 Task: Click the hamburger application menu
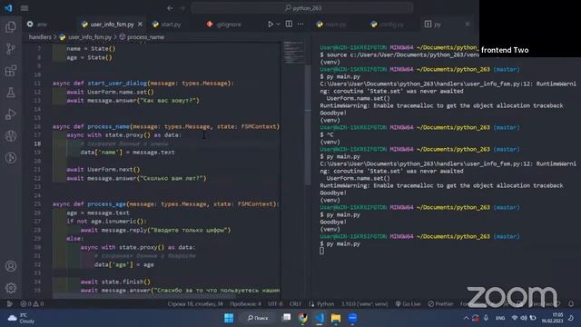coord(25,8)
